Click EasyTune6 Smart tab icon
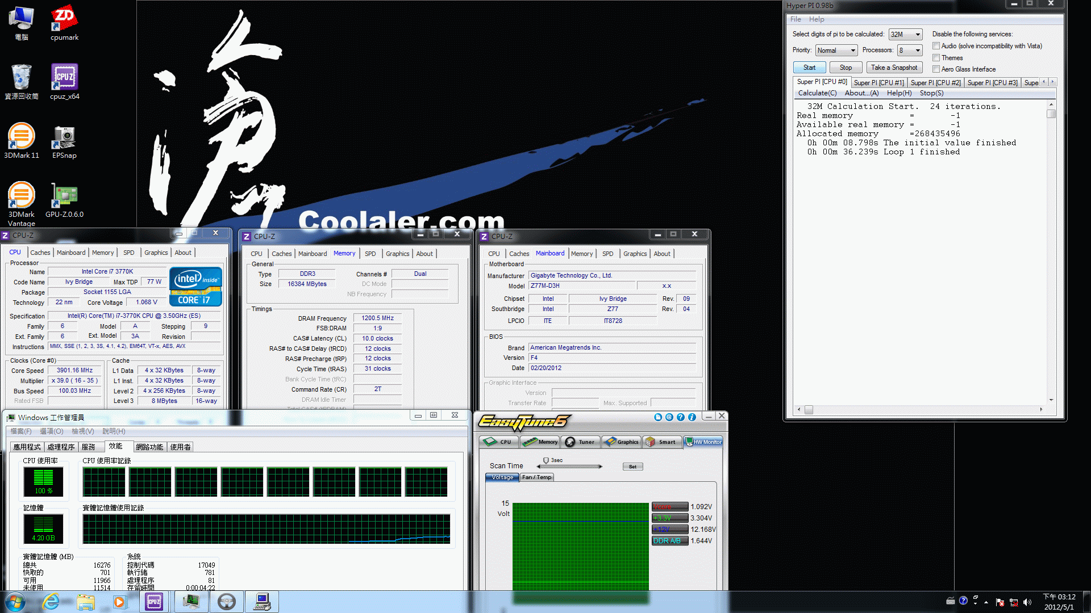1091x613 pixels. tap(661, 442)
